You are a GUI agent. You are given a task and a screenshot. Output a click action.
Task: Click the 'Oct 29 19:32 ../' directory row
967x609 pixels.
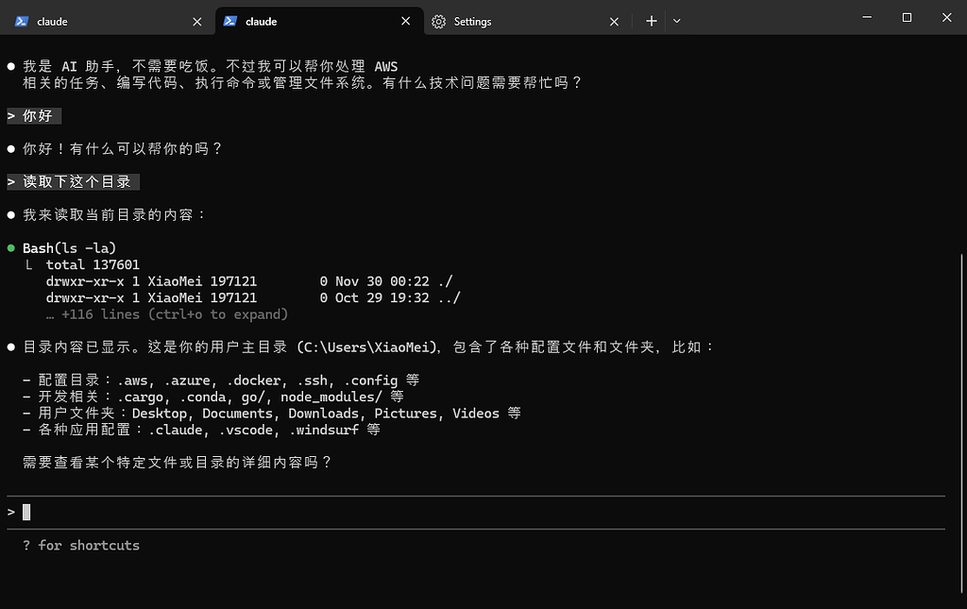(x=253, y=298)
